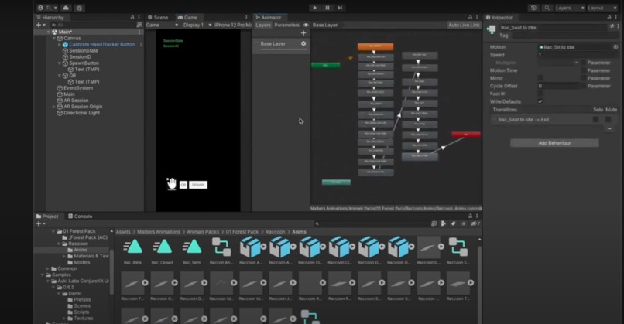The height and width of the screenshot is (324, 624).
Task: Select the red Exit state node
Action: click(466, 135)
